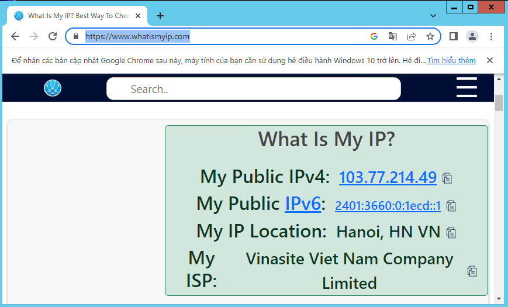Click the Hanoi, HN VN location text
This screenshot has height=307, width=508.
388,232
